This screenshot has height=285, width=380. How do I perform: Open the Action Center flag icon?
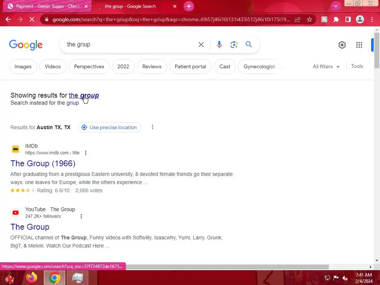(x=336, y=278)
